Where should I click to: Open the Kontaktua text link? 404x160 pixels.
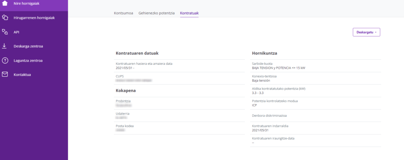pos(22,75)
